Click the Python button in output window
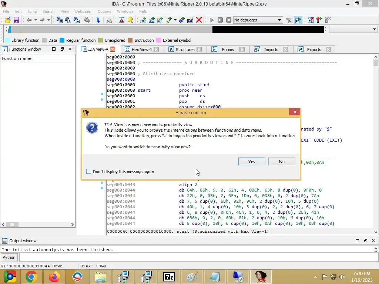The image size is (379, 284). point(9,257)
